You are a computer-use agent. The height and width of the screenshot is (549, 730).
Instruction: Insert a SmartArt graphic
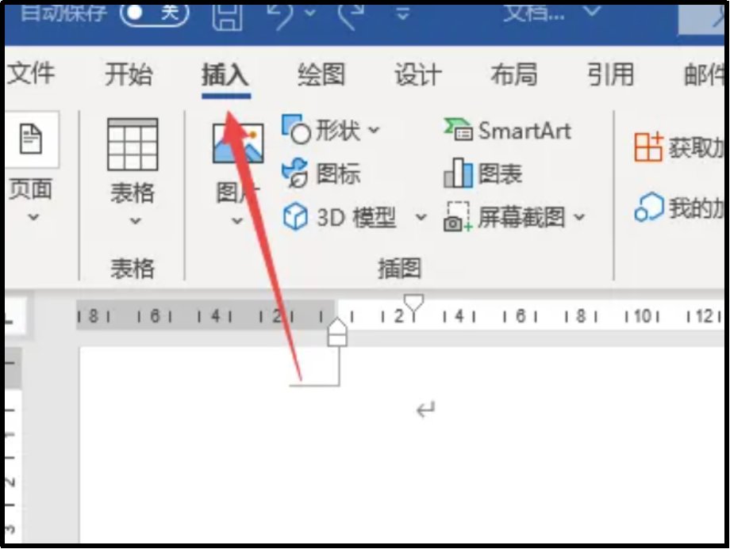coord(505,130)
